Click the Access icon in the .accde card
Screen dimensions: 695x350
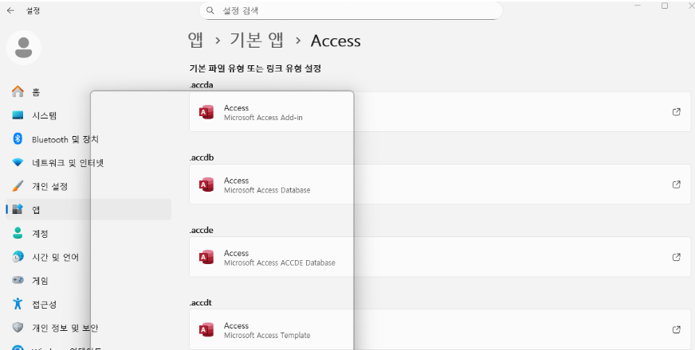(x=206, y=258)
